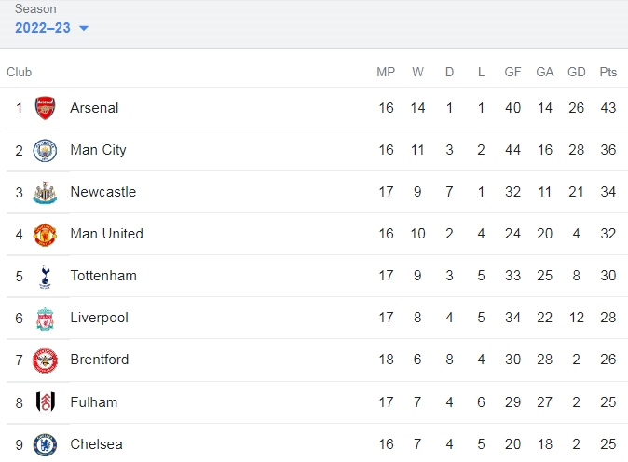Click the Brentford club crest
The height and width of the screenshot is (462, 628).
pos(45,360)
